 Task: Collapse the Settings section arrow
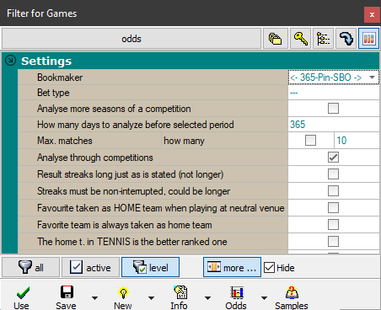pos(11,61)
